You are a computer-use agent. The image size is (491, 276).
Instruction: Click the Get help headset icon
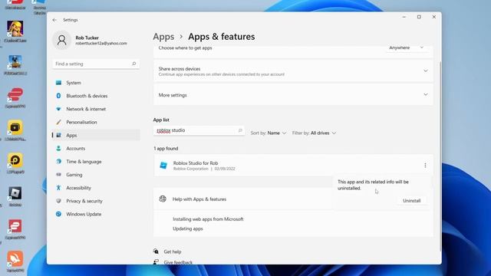[x=156, y=251]
